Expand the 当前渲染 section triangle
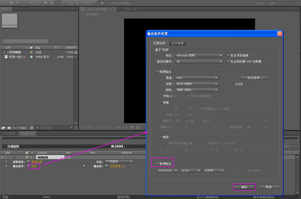The width and height of the screenshot is (301, 199). tap(4, 146)
